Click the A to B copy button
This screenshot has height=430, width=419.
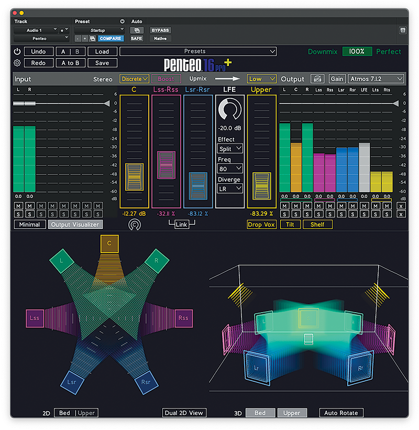click(x=71, y=63)
